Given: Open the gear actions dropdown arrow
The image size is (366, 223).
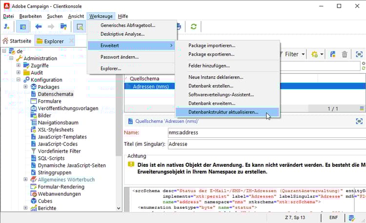Looking at the screenshot, I should point(322,54).
